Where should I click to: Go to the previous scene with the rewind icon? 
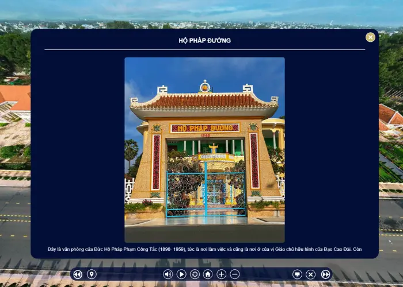click(78, 274)
